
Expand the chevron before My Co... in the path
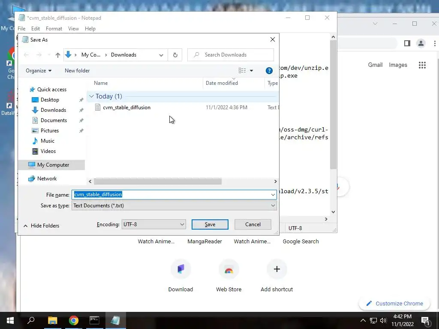tap(75, 55)
